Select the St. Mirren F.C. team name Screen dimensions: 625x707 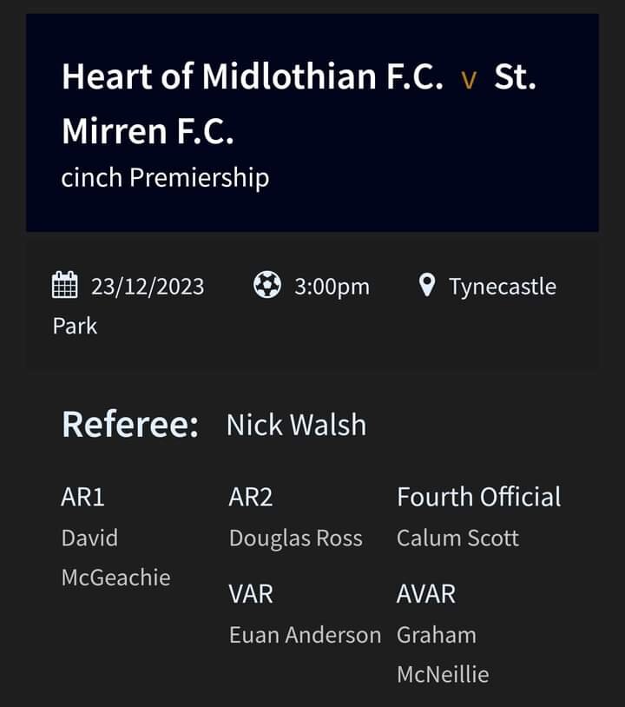pyautogui.click(x=299, y=103)
